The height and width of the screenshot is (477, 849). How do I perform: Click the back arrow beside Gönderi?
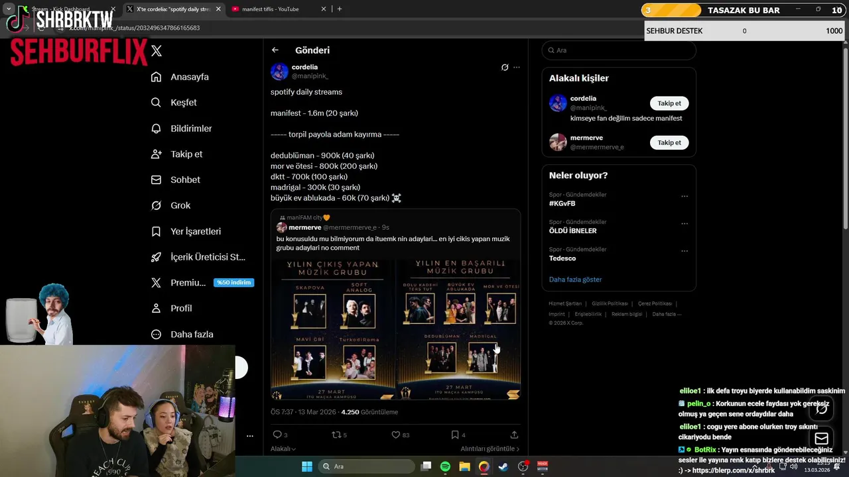click(275, 50)
